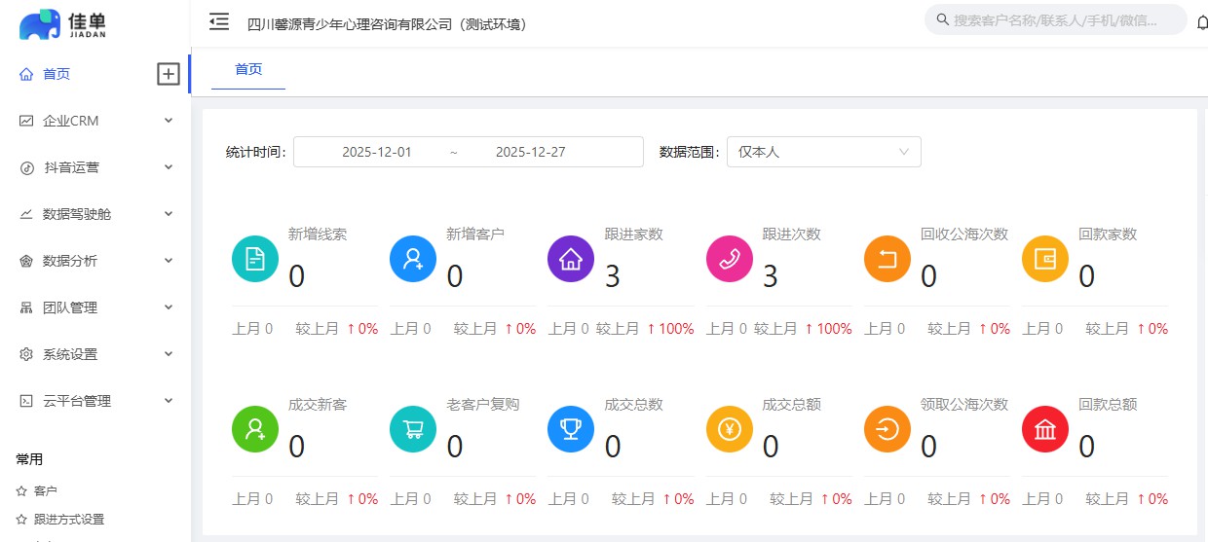Image resolution: width=1208 pixels, height=542 pixels.
Task: Click the 老客户复购 label
Action: tap(483, 405)
